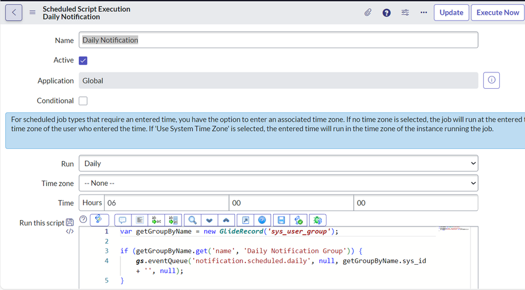
Task: Open the form context menu (hamburger icon)
Action: pyautogui.click(x=32, y=12)
